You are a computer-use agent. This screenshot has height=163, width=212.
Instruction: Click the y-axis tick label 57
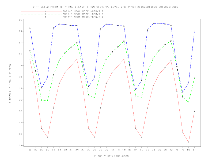pyautogui.click(x=20, y=145)
